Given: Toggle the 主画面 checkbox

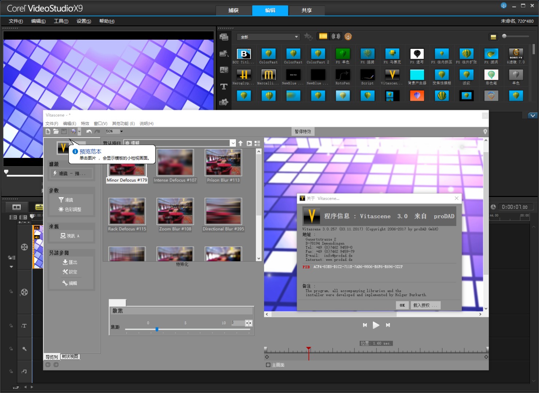Looking at the screenshot, I should point(268,365).
